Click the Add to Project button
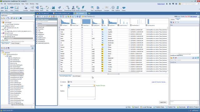The width and height of the screenshot is (200, 112). [x=193, y=107]
